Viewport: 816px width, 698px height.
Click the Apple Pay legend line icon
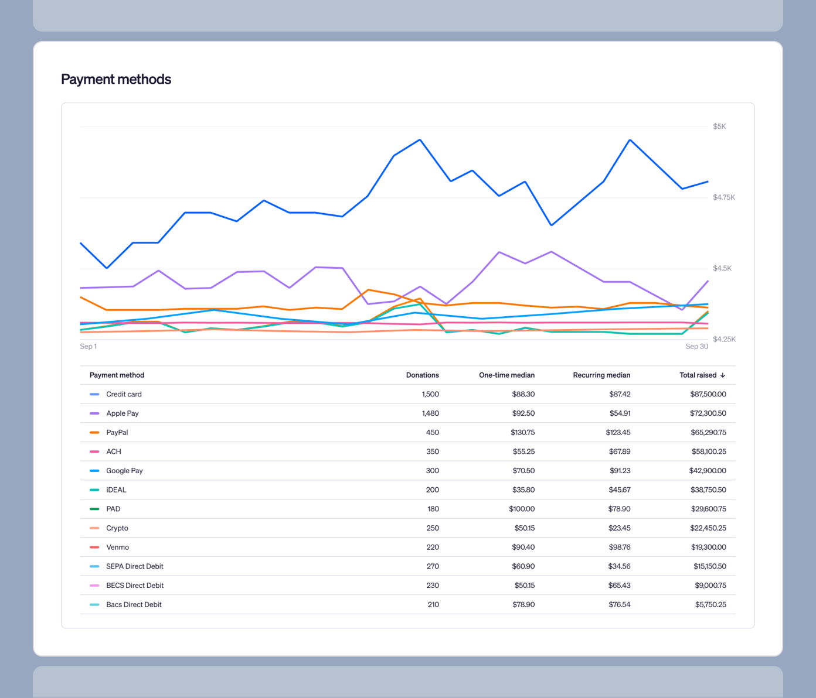[95, 413]
